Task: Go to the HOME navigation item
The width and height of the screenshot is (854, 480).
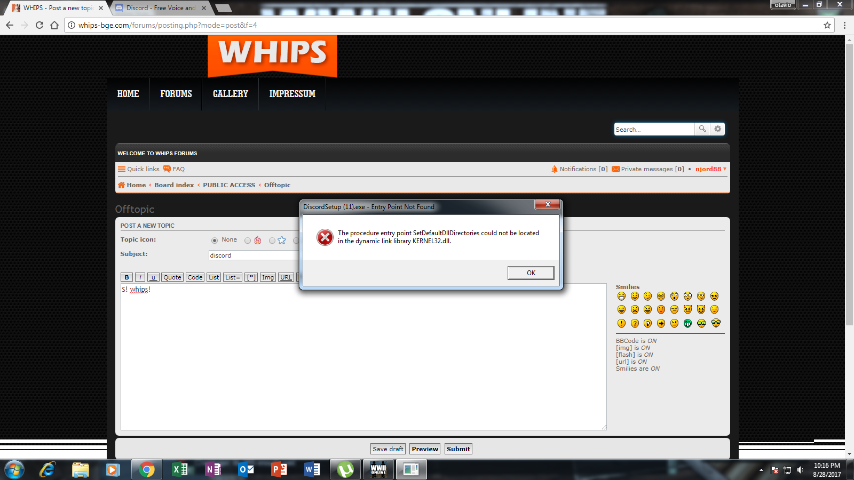Action: click(x=128, y=94)
